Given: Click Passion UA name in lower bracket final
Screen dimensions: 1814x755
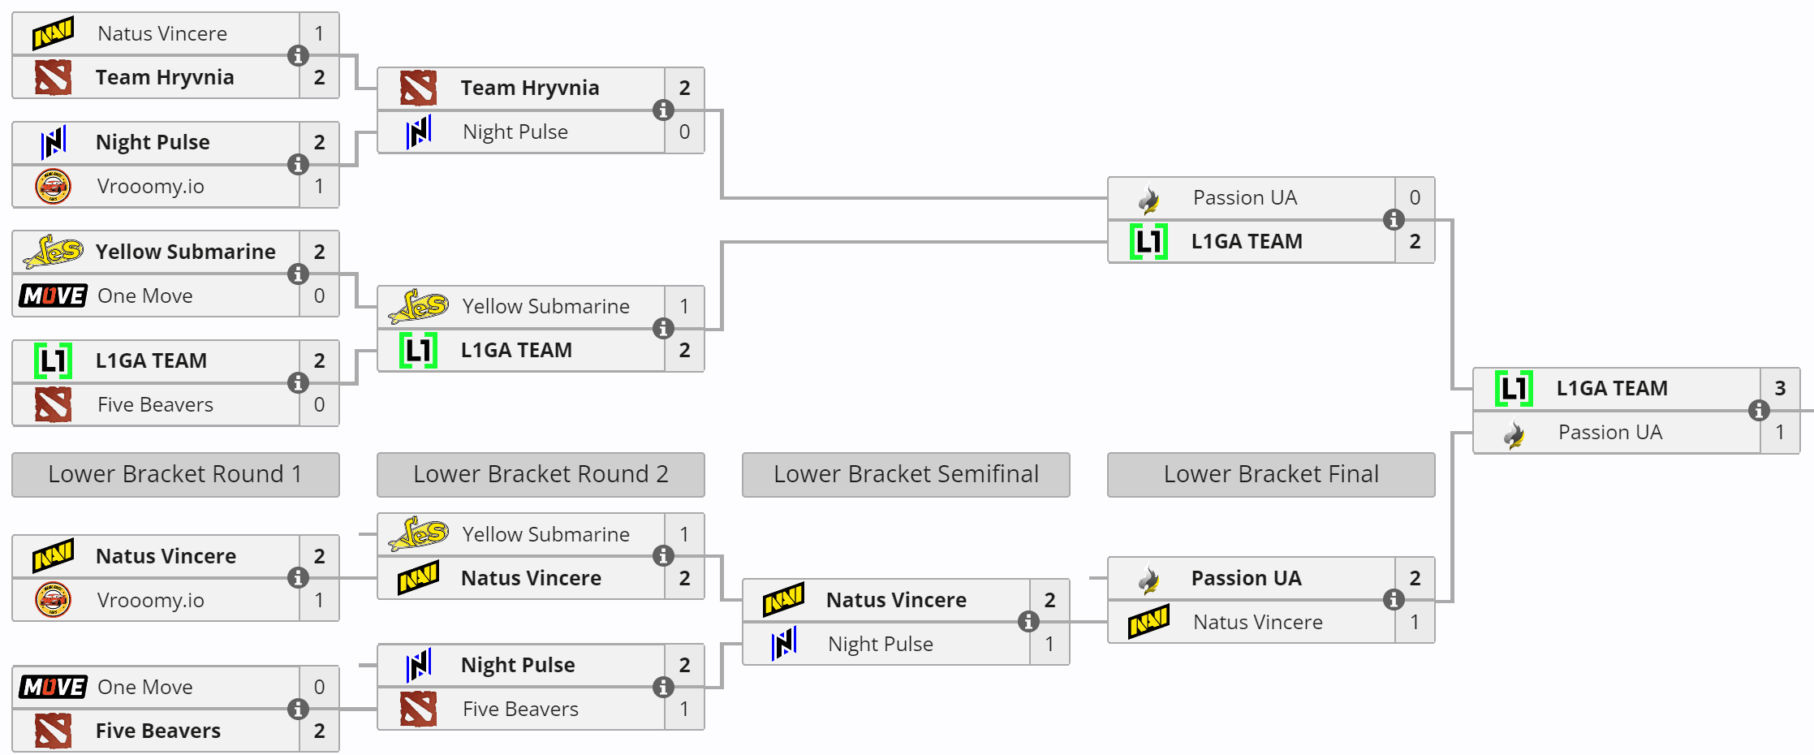Looking at the screenshot, I should tap(1246, 578).
